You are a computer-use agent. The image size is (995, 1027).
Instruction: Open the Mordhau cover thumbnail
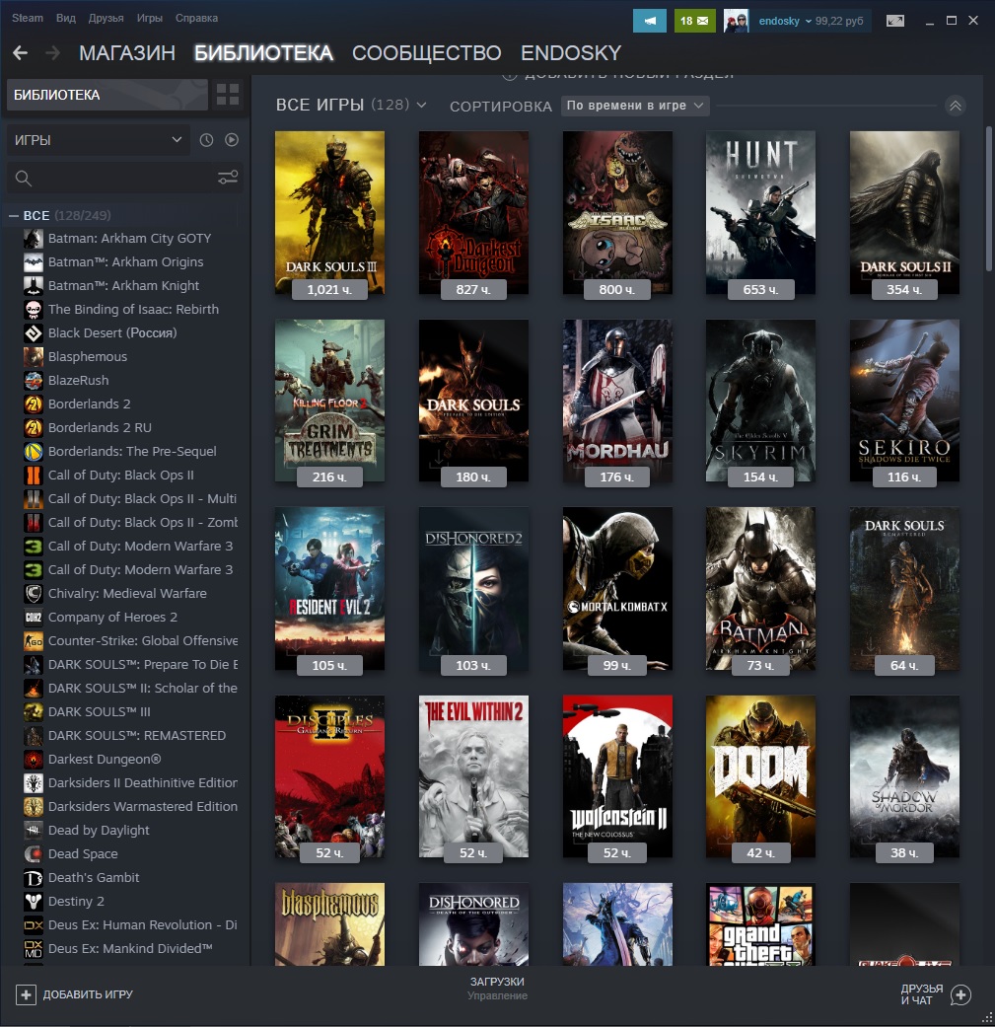tap(617, 401)
